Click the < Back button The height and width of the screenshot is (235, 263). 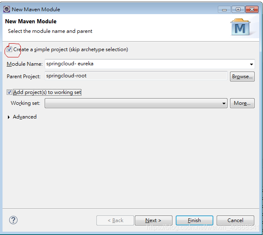click(x=115, y=220)
